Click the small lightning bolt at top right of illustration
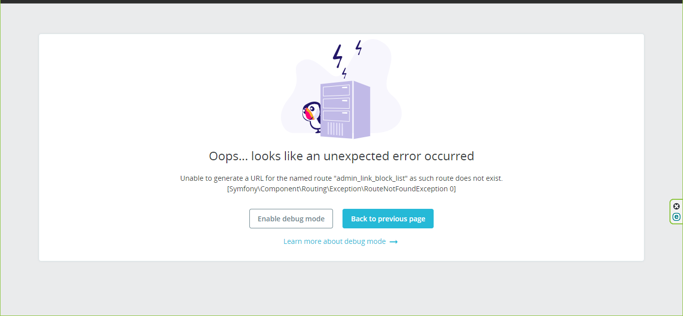 pyautogui.click(x=359, y=48)
